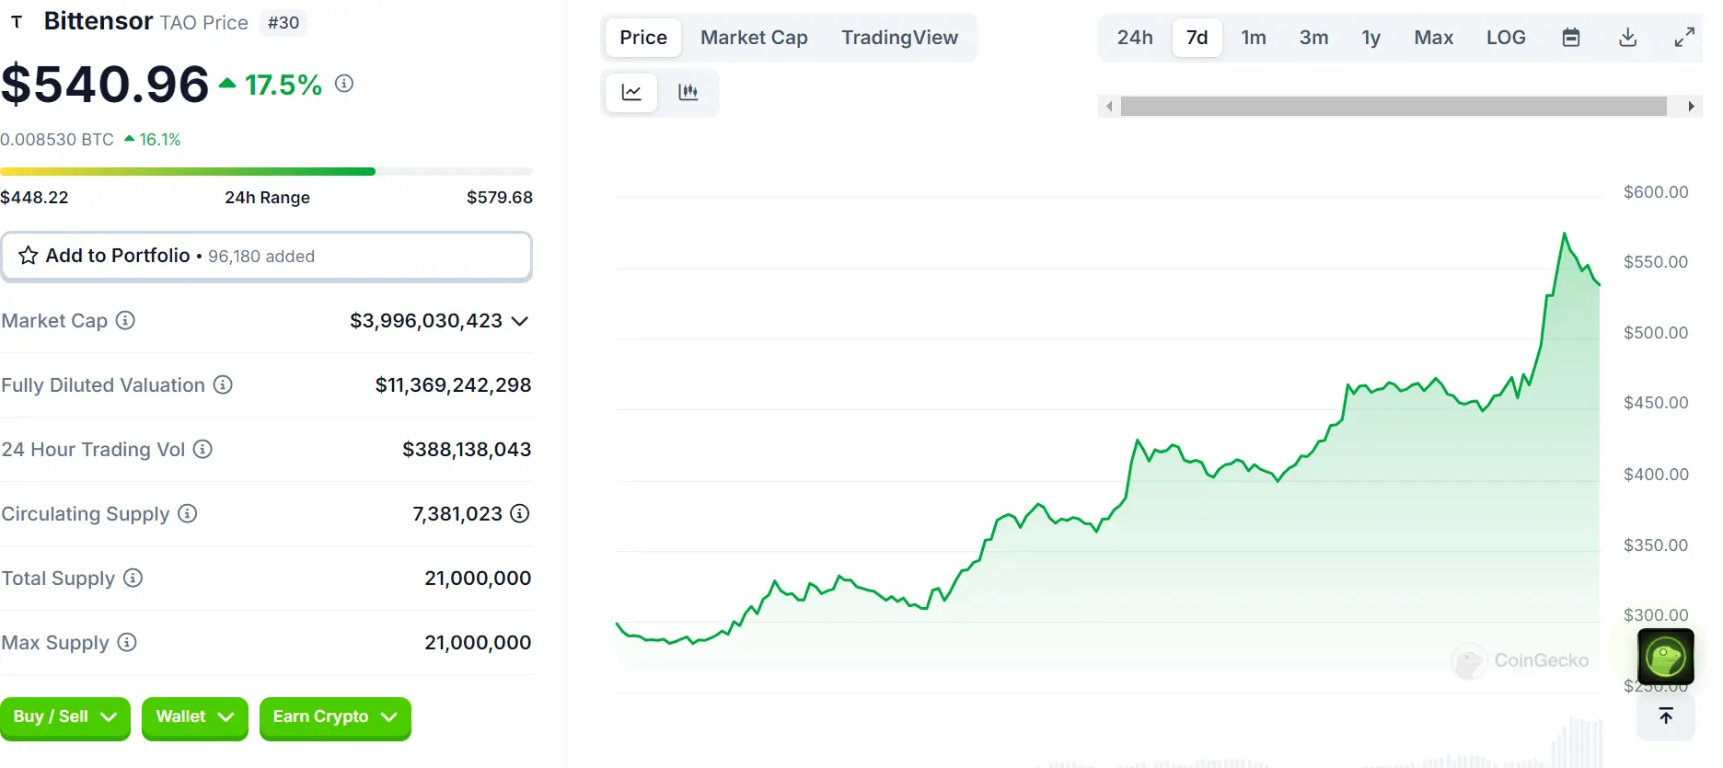Screen dimensions: 1723x768
Task: Click the star icon in Add to Portfolio
Action: pyautogui.click(x=29, y=256)
